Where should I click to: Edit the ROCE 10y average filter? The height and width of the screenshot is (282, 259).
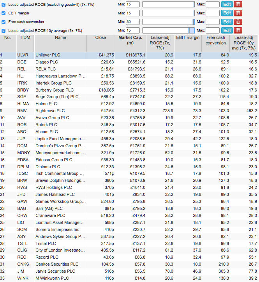tap(227, 30)
